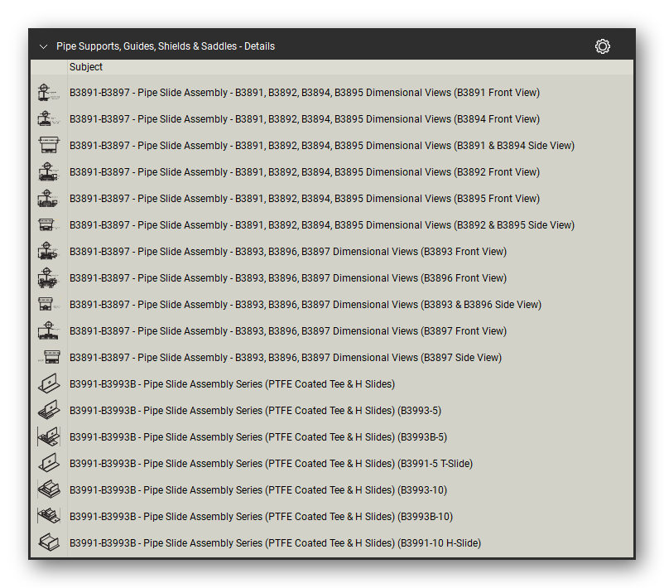This screenshot has width=664, height=588.
Task: Open the row text ending '(B3892 & B3895 Side View)'
Action: pos(322,225)
